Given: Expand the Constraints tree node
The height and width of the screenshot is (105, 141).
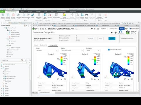Looking at the screenshot, I should click(x=8, y=41).
